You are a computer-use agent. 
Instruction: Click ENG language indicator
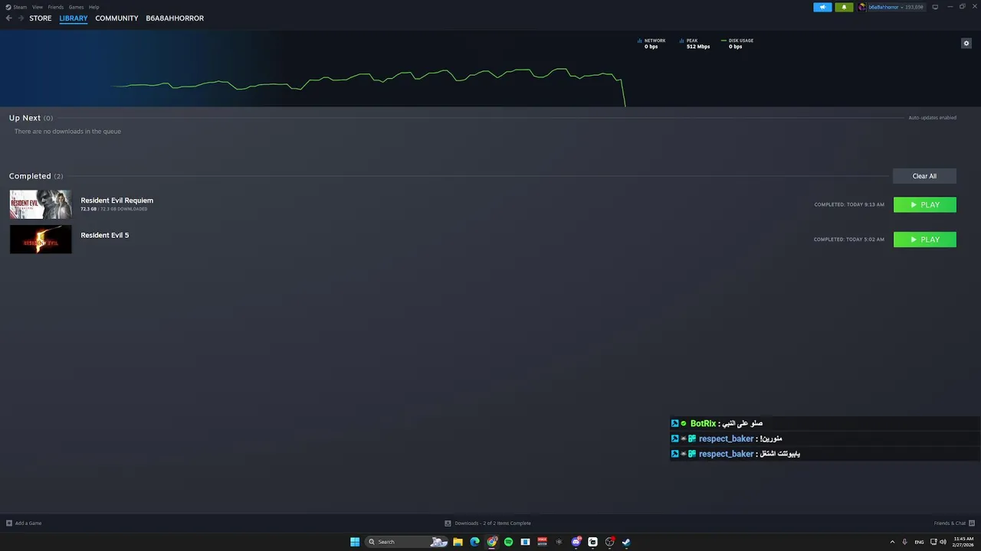click(919, 542)
